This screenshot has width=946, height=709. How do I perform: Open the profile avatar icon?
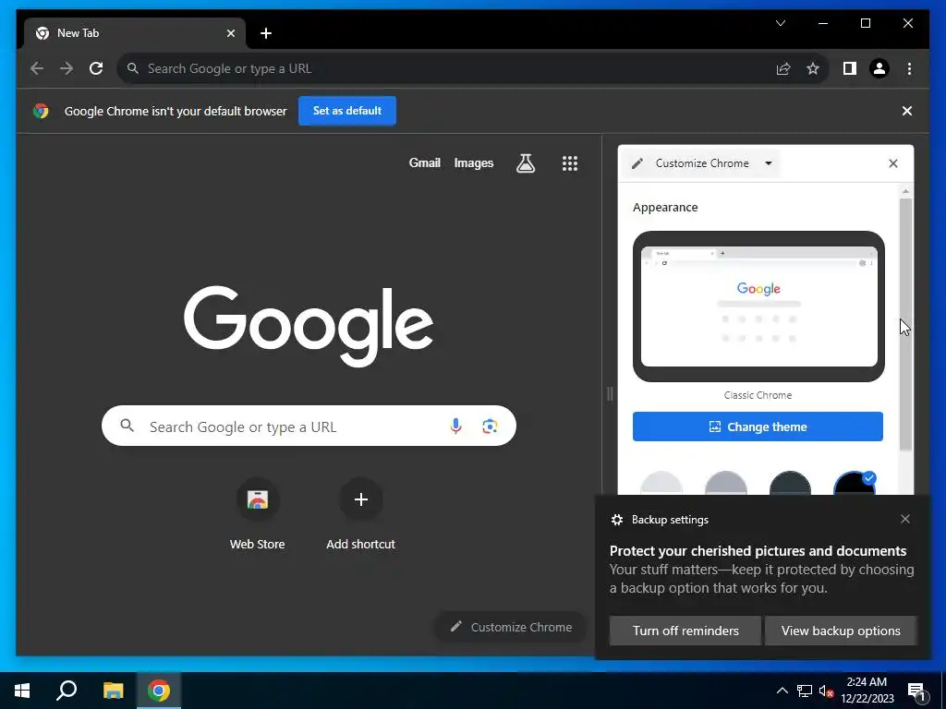(879, 68)
